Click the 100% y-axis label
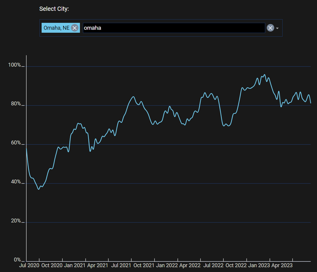The width and height of the screenshot is (317, 272). pyautogui.click(x=14, y=65)
